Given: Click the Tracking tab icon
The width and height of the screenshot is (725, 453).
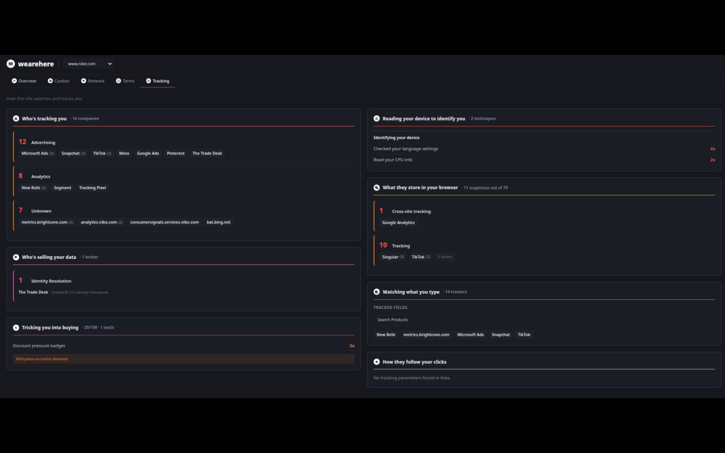Looking at the screenshot, I should click(x=148, y=81).
